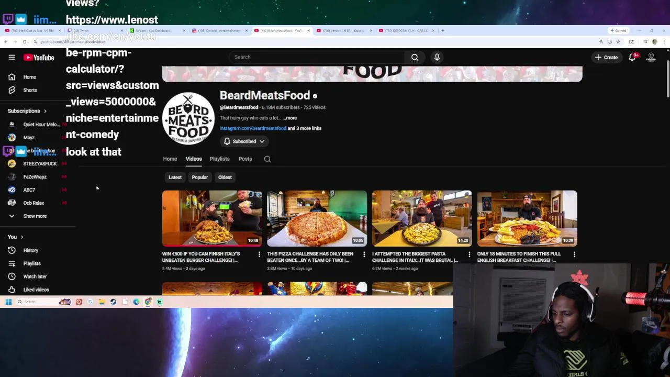
Task: Filter videos by Oldest
Action: pos(225,178)
